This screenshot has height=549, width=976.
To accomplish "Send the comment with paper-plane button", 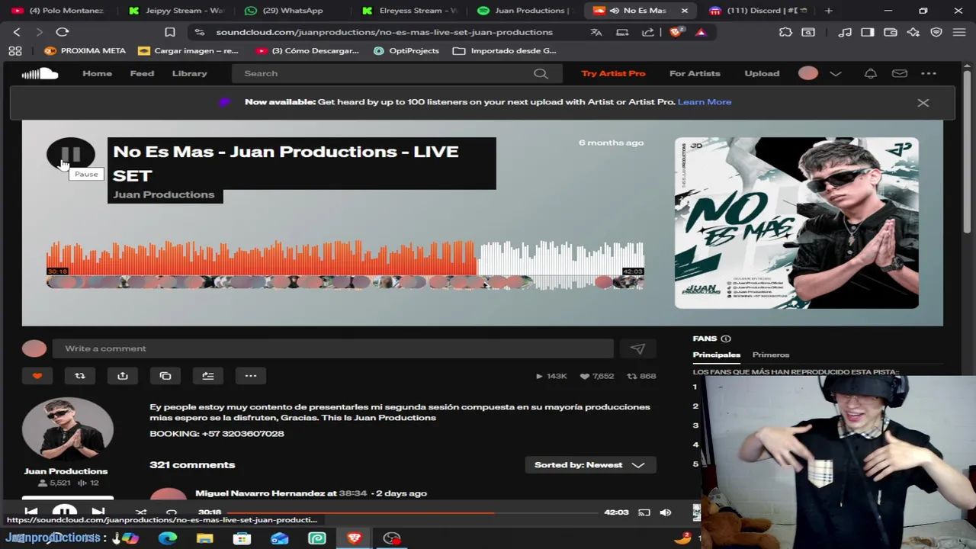I will click(x=637, y=348).
